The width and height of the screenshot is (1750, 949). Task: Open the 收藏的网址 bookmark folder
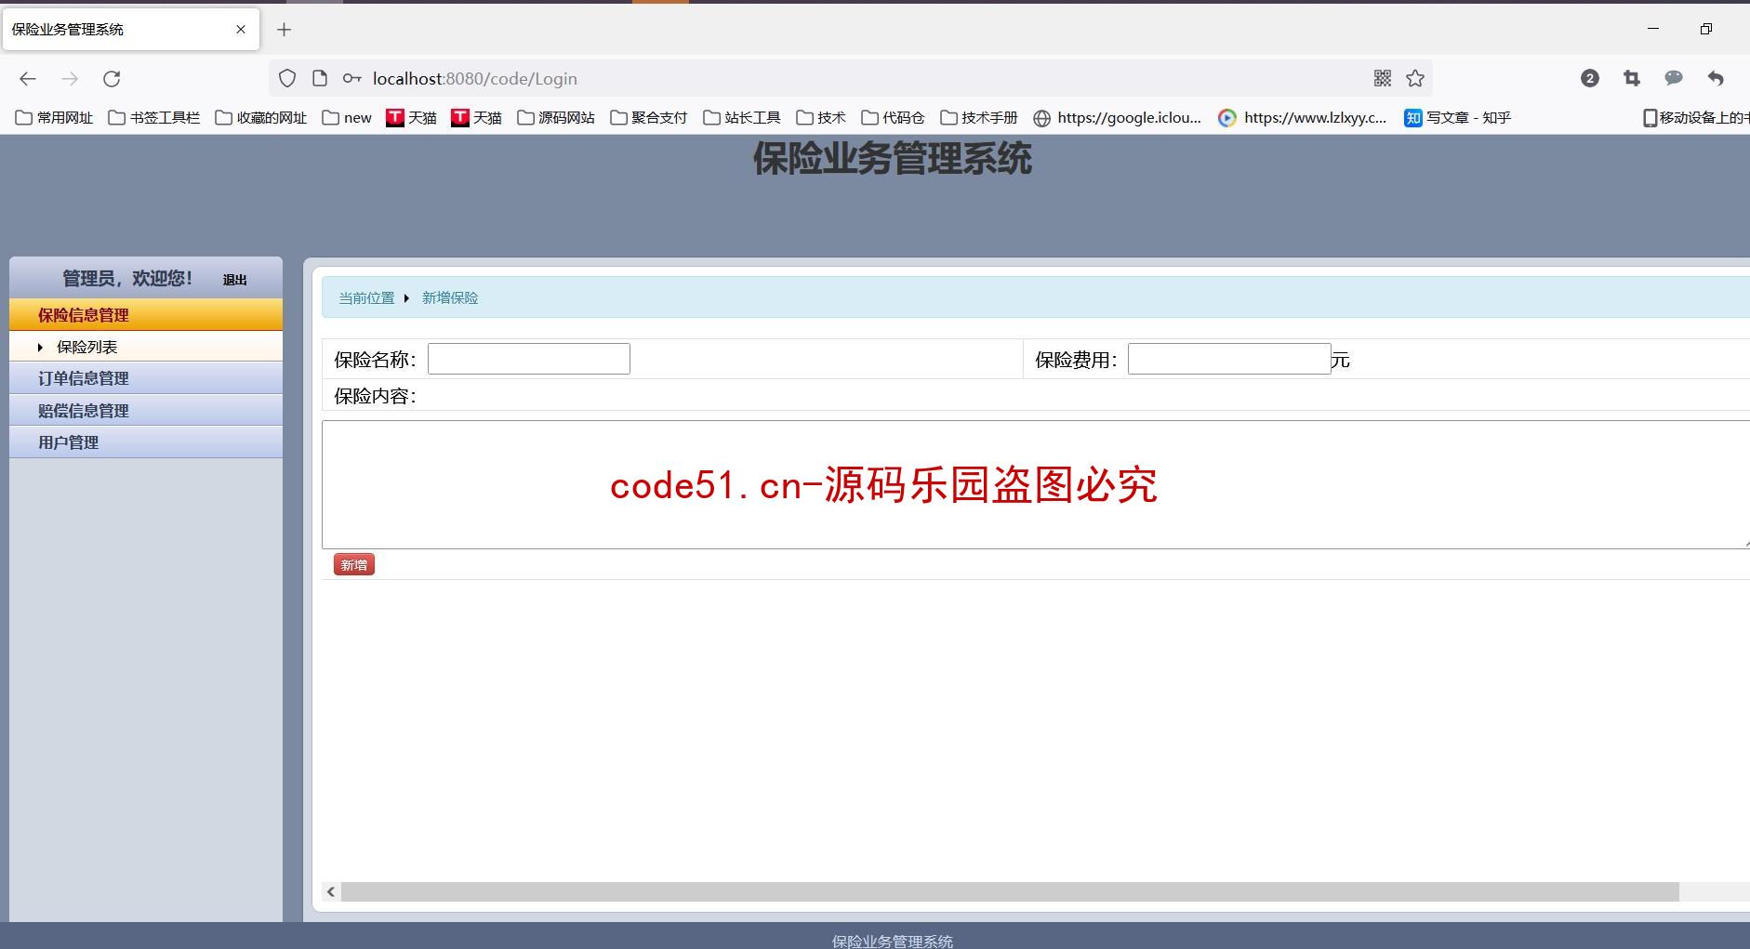(x=261, y=118)
